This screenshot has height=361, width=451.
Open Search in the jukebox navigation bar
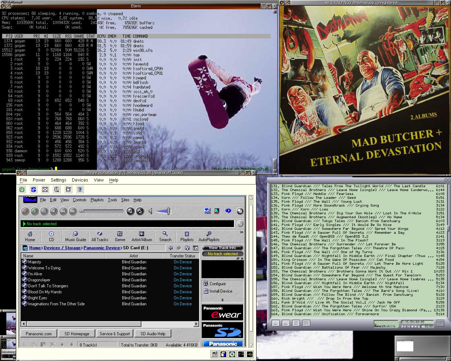click(165, 236)
